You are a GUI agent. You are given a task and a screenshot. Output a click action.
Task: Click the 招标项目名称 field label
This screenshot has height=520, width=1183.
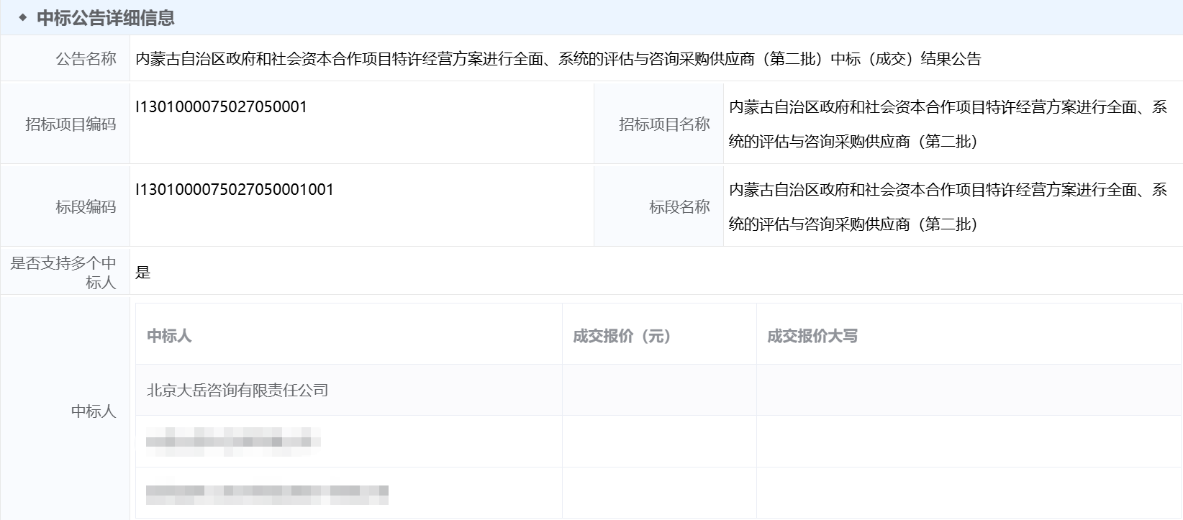click(x=663, y=124)
